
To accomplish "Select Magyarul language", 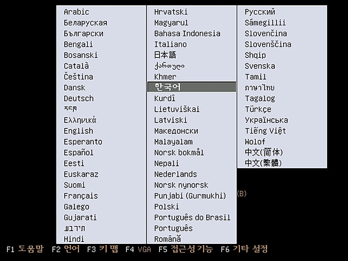I will pyautogui.click(x=171, y=23).
